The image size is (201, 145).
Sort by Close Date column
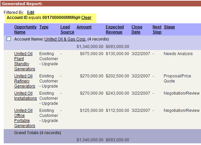[137, 29]
